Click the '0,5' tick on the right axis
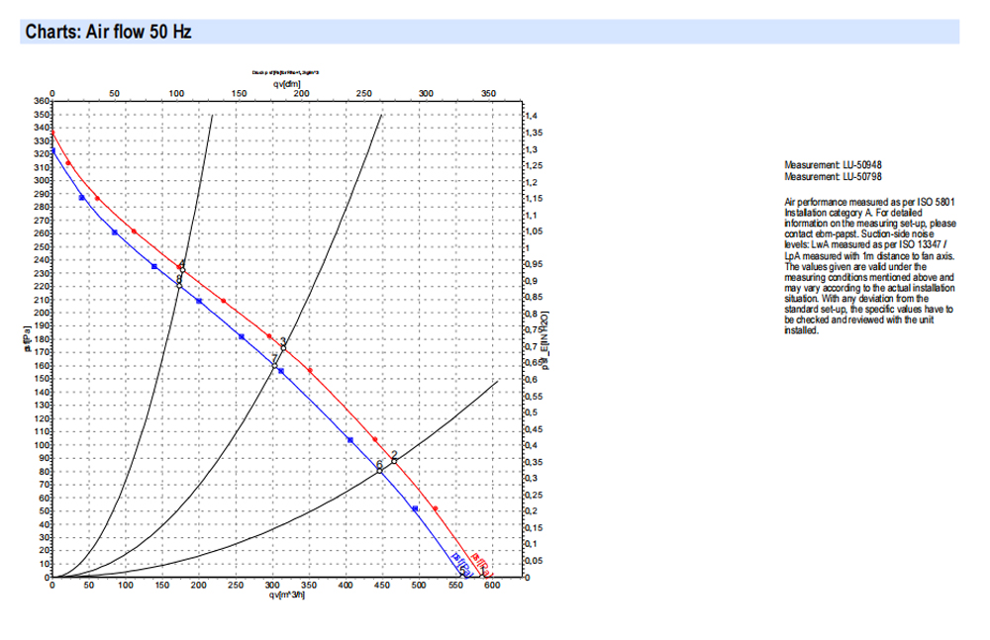The height and width of the screenshot is (640, 990). click(x=531, y=412)
